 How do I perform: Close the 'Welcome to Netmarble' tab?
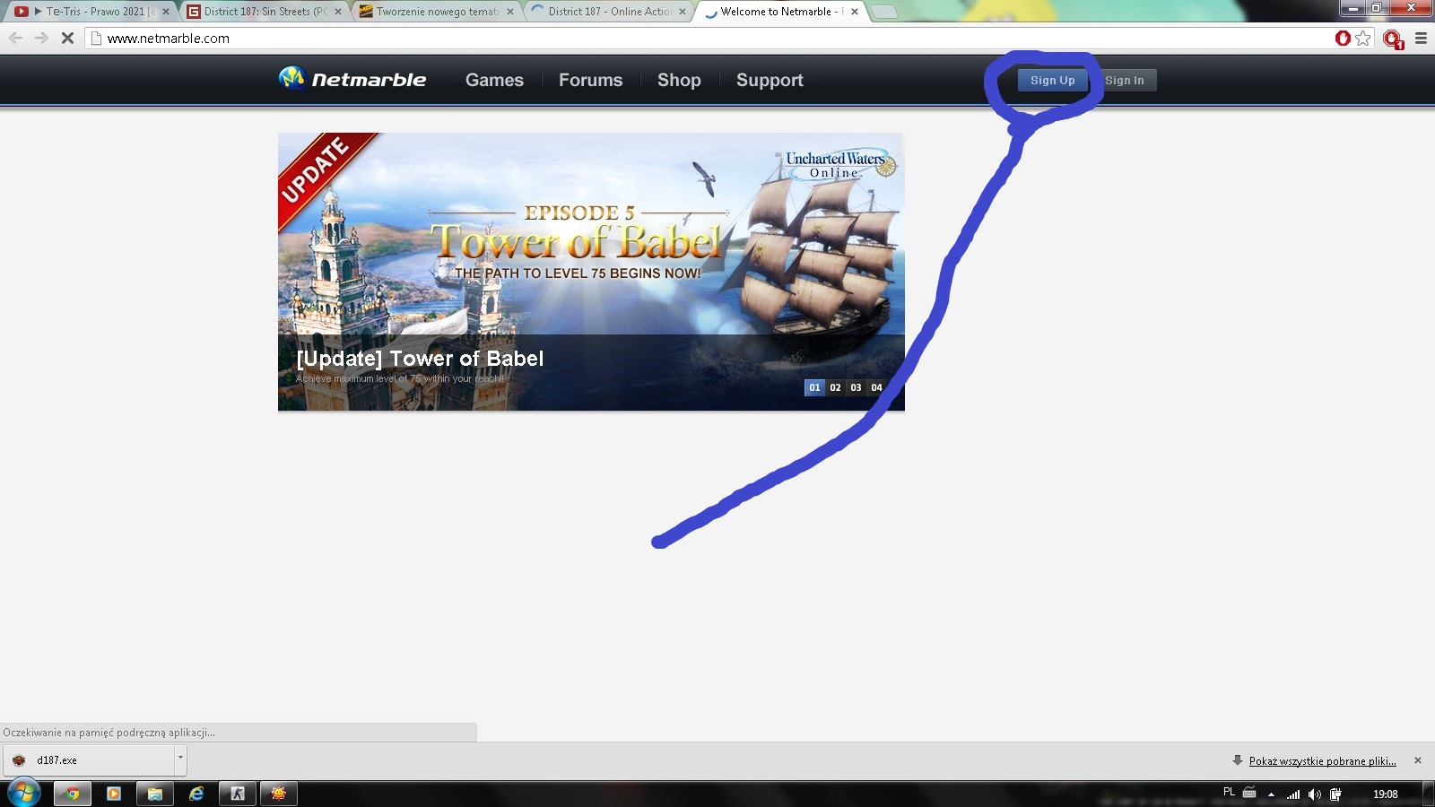[855, 12]
